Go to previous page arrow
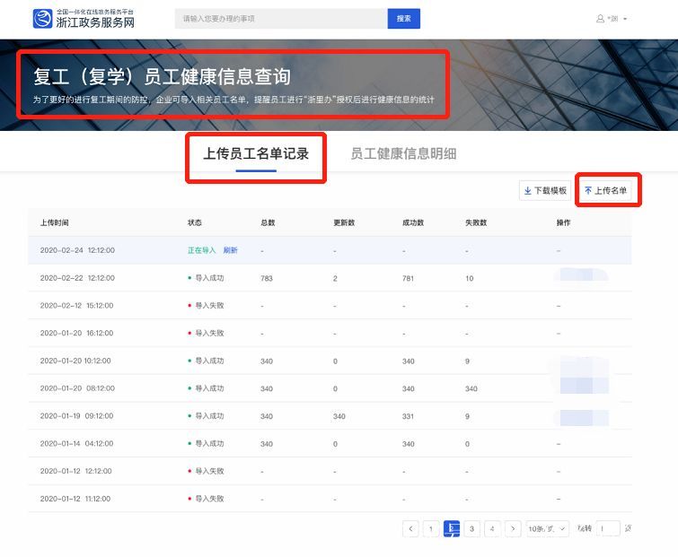 click(x=410, y=528)
